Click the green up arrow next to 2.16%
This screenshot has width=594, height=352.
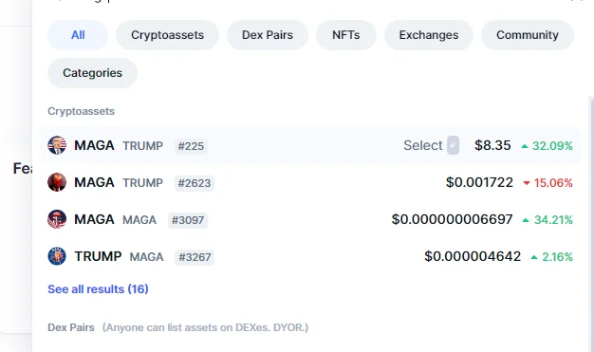click(x=534, y=258)
